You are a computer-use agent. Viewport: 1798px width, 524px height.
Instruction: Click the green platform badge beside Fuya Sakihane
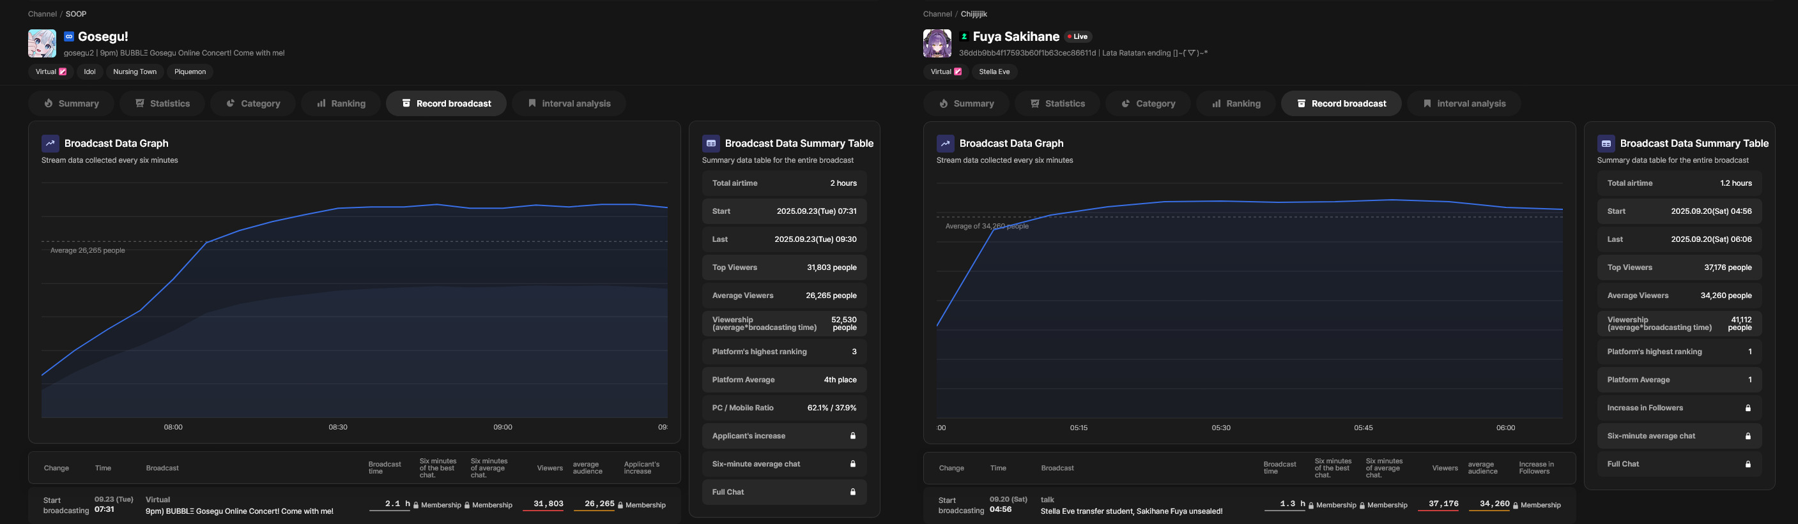(x=964, y=36)
